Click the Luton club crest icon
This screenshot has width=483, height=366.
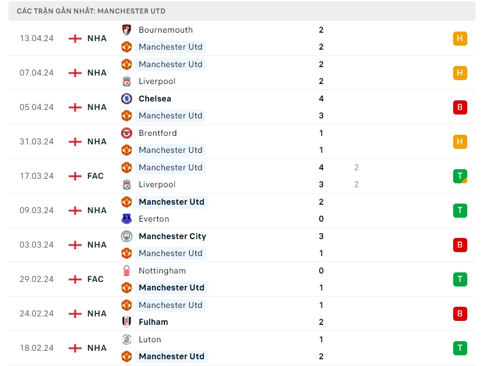[127, 339]
